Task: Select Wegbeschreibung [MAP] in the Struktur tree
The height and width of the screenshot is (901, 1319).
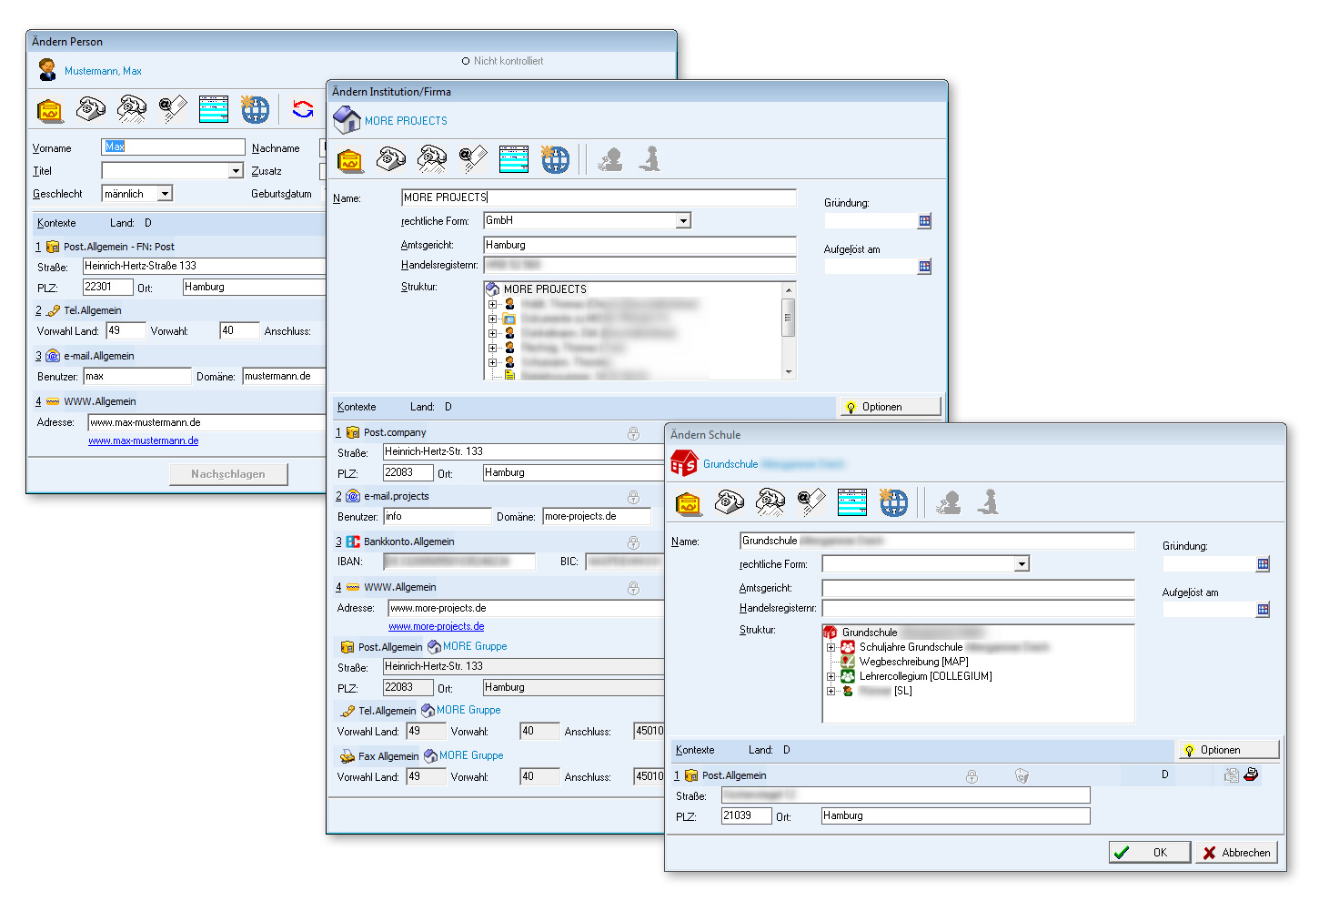Action: 912,662
